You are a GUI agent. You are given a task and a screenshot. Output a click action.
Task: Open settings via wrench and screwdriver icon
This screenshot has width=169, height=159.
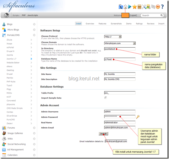[x=144, y=7]
